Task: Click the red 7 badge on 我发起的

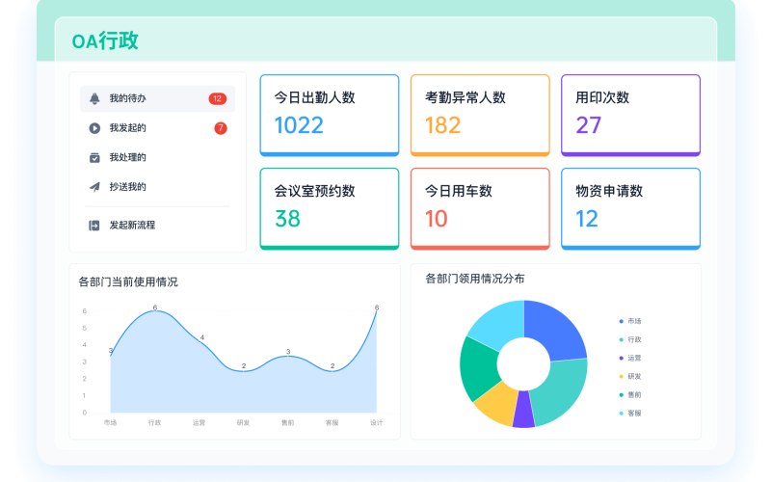Action: tap(221, 128)
